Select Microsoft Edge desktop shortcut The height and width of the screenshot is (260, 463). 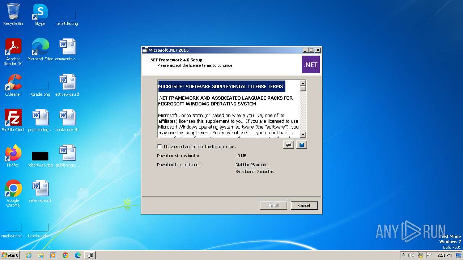click(x=40, y=50)
